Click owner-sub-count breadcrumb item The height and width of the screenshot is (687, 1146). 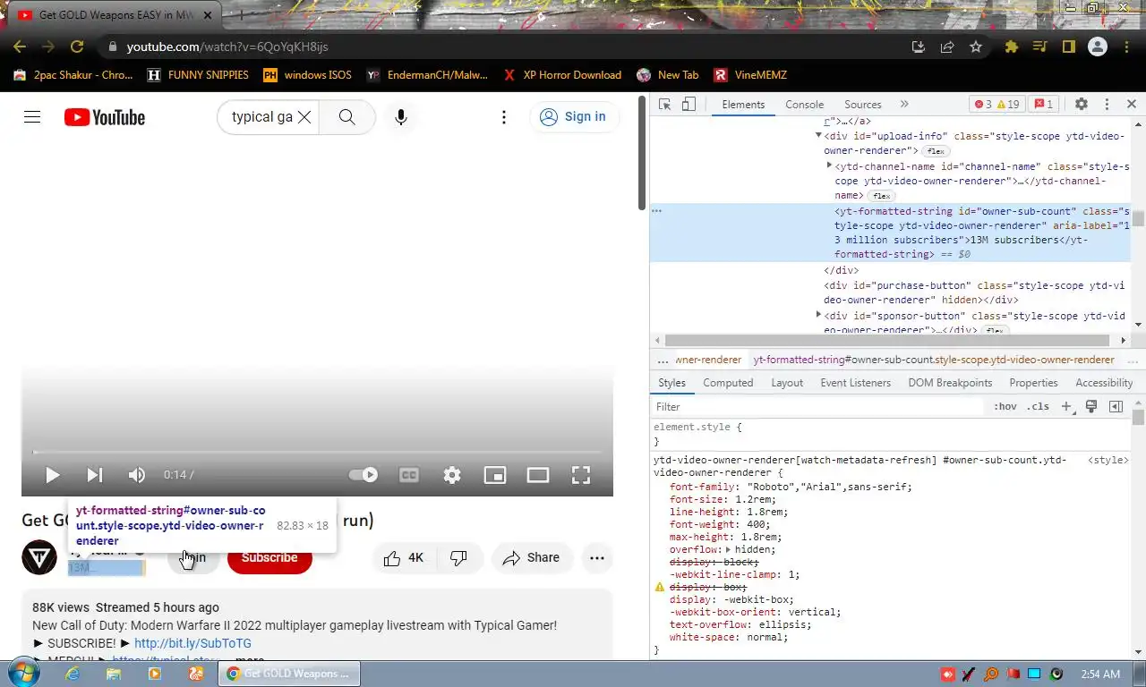tap(934, 360)
